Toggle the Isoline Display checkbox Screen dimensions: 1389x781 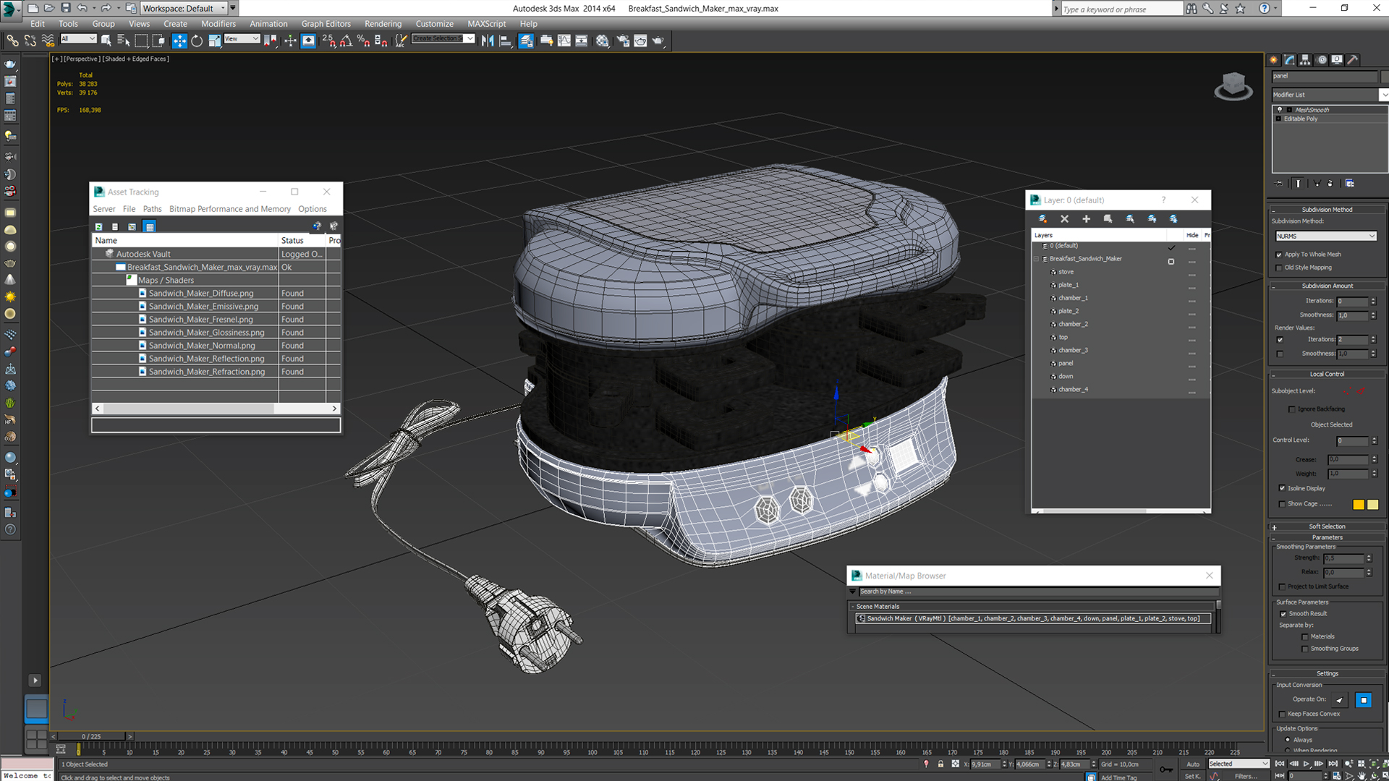1282,488
